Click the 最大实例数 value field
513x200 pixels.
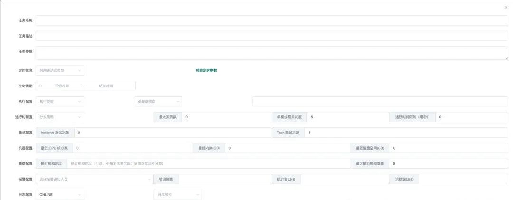point(227,117)
